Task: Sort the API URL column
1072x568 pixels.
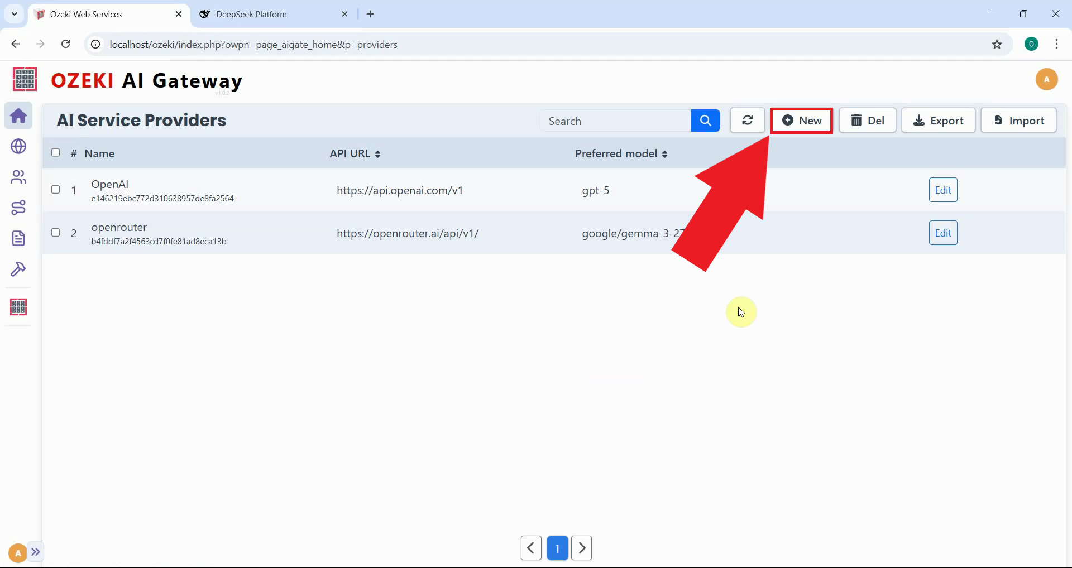Action: point(377,153)
